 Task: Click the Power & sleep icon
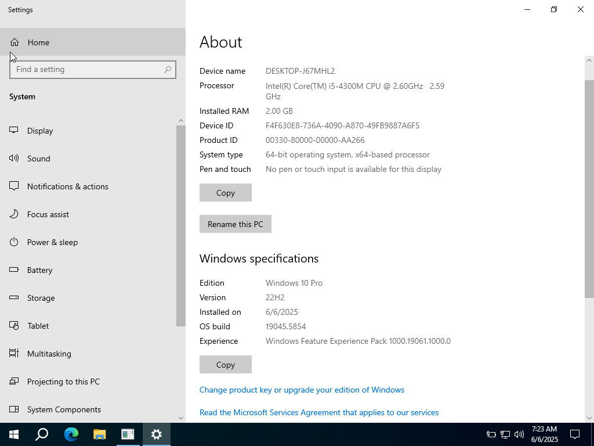pyautogui.click(x=14, y=242)
